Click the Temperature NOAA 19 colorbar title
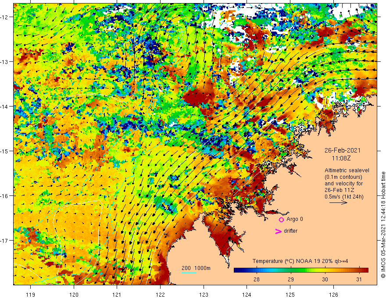Viewport: 386px width, 298px height. click(300, 261)
